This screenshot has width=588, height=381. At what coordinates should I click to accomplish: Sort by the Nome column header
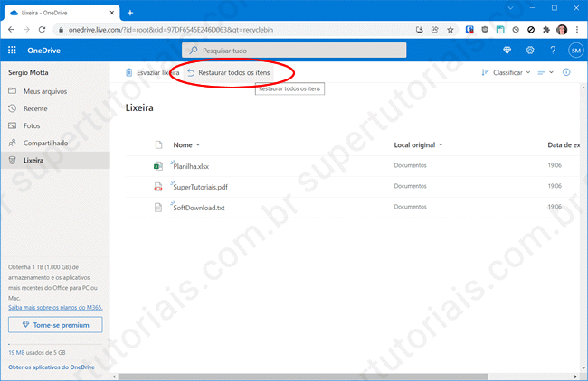click(x=185, y=144)
